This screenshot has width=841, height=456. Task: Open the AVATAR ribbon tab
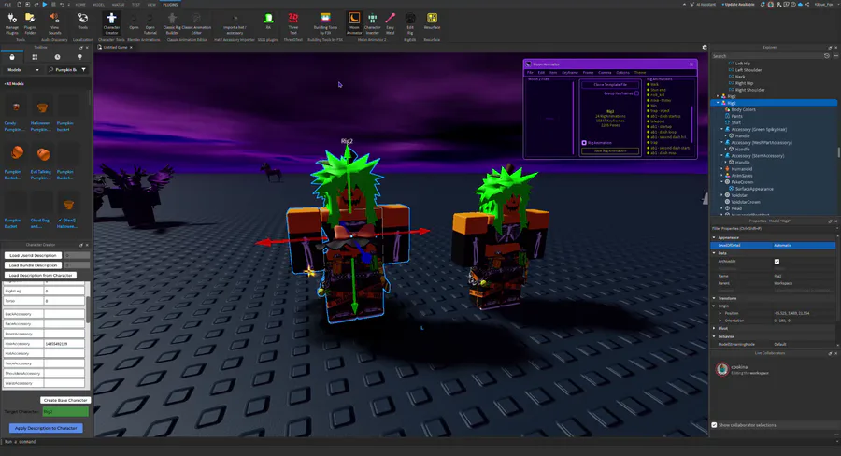coord(118,5)
